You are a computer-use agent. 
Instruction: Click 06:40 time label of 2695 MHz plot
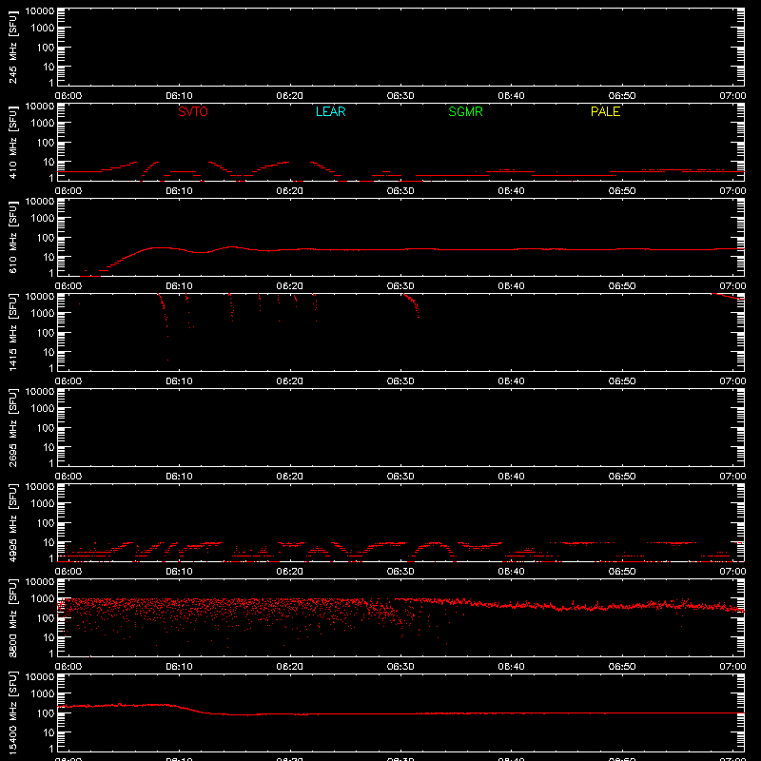coord(511,477)
